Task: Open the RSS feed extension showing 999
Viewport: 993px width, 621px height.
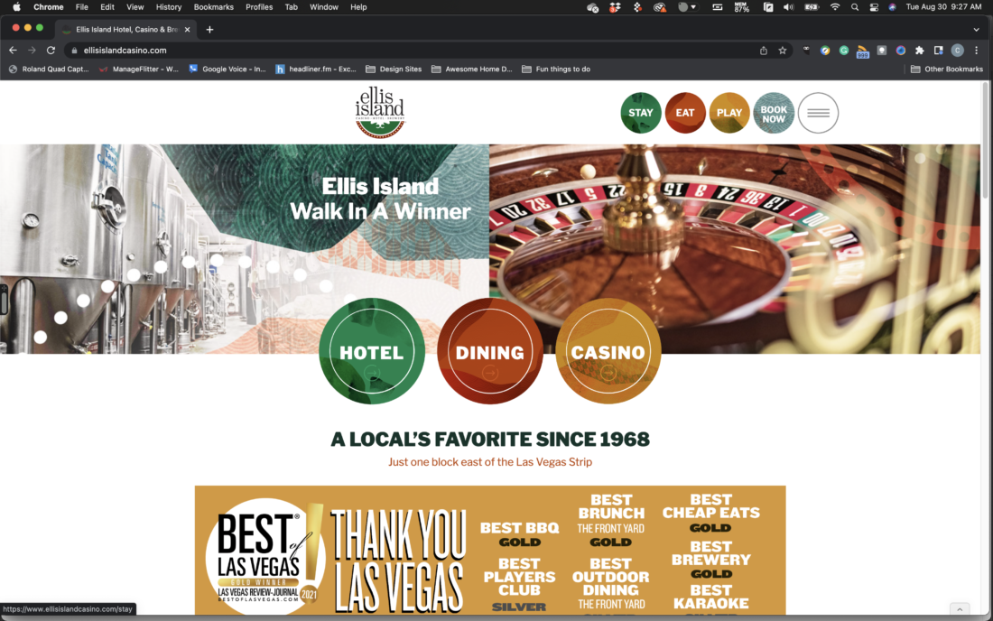Action: point(862,51)
